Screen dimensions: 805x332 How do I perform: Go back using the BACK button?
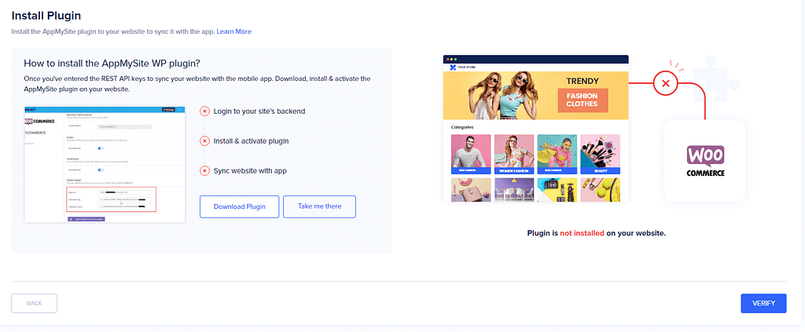coord(34,303)
